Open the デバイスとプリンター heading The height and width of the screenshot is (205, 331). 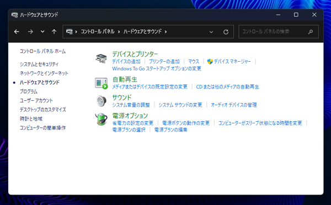pos(135,54)
